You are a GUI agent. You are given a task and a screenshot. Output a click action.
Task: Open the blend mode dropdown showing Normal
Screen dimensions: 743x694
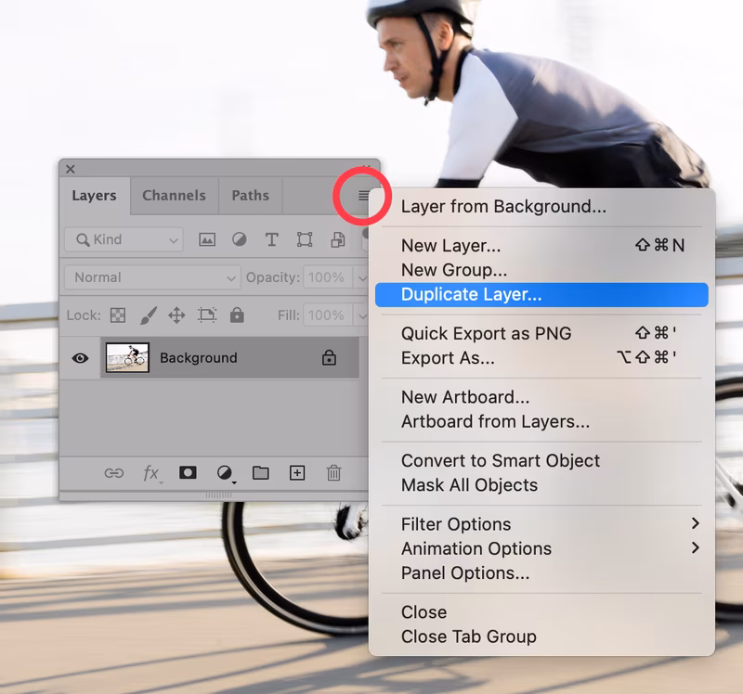tap(151, 277)
